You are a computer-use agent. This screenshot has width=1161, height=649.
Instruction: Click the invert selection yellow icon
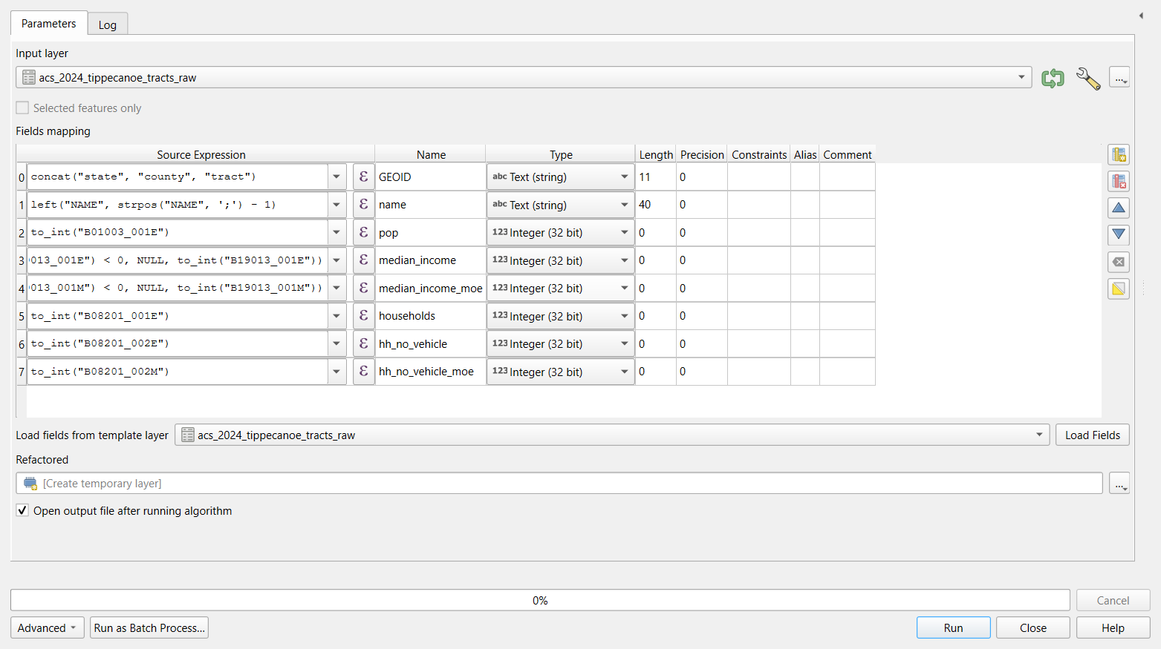point(1119,289)
